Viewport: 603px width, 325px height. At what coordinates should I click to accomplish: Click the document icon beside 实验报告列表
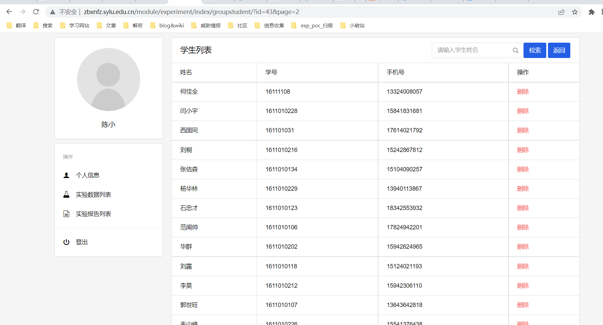pyautogui.click(x=66, y=214)
